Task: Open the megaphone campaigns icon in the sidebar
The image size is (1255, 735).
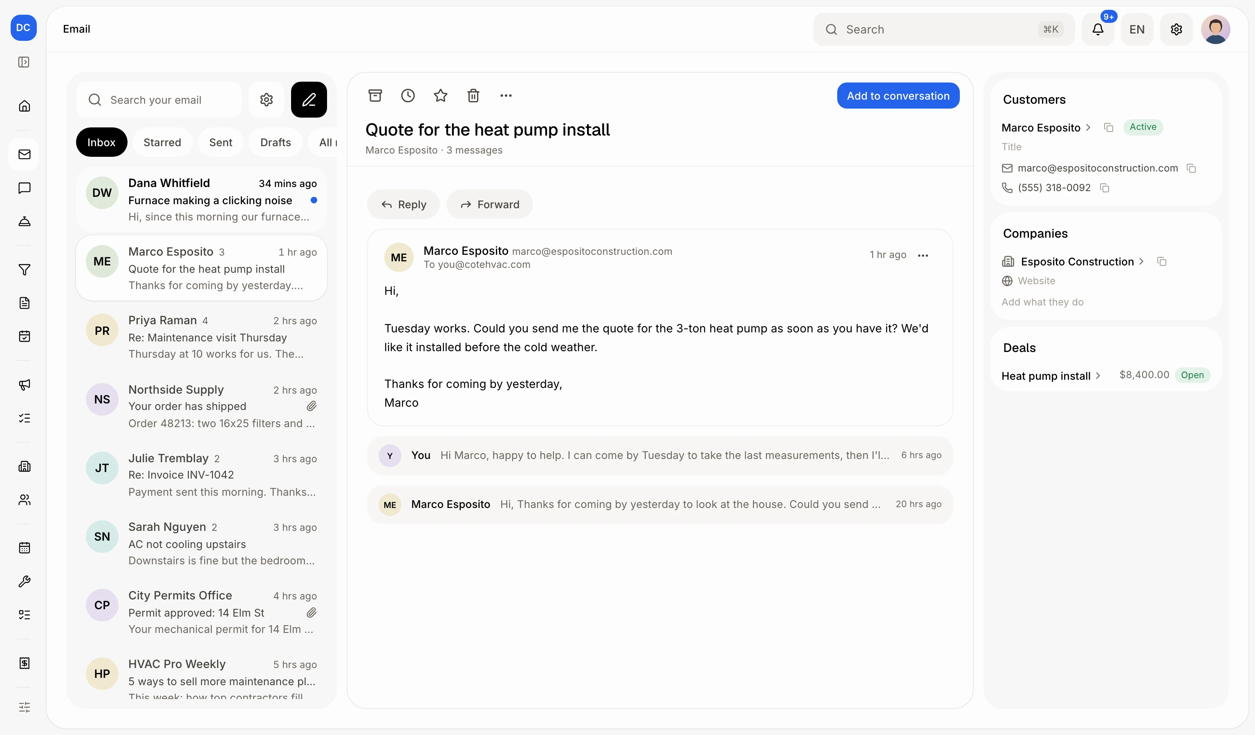Action: tap(24, 384)
